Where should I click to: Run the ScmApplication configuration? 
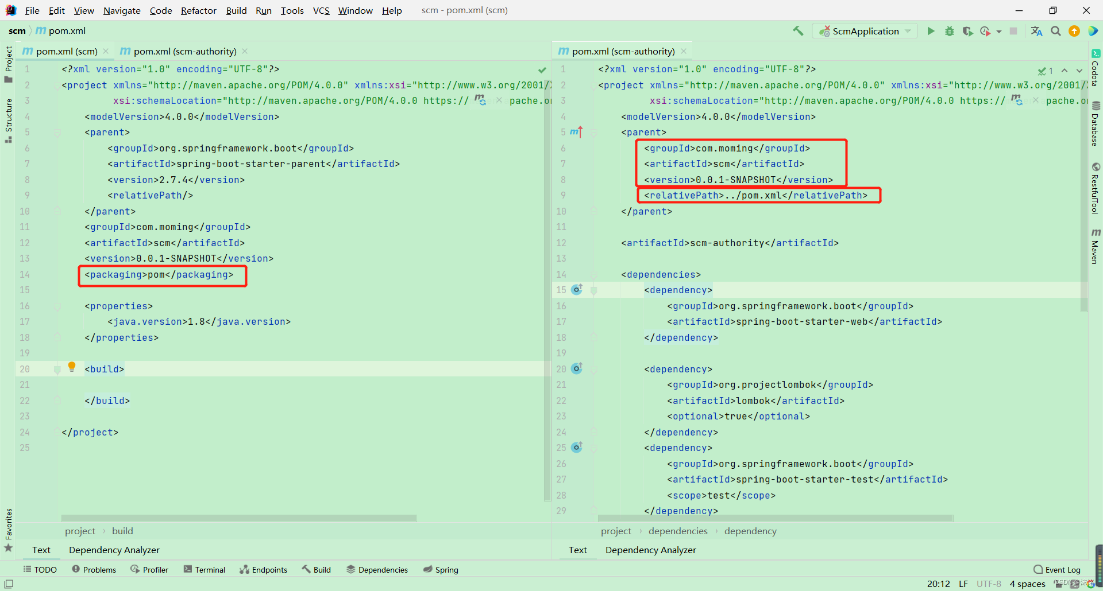[931, 31]
